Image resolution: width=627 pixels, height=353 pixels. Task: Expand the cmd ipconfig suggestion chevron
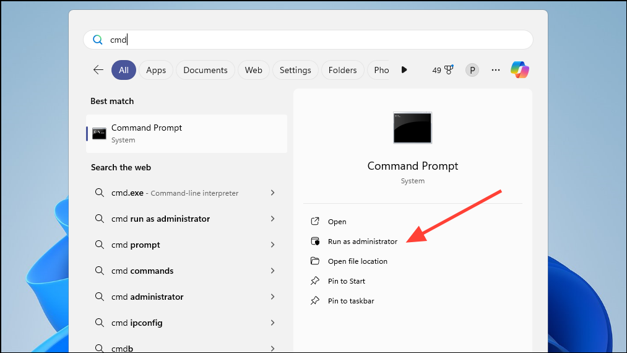(273, 323)
